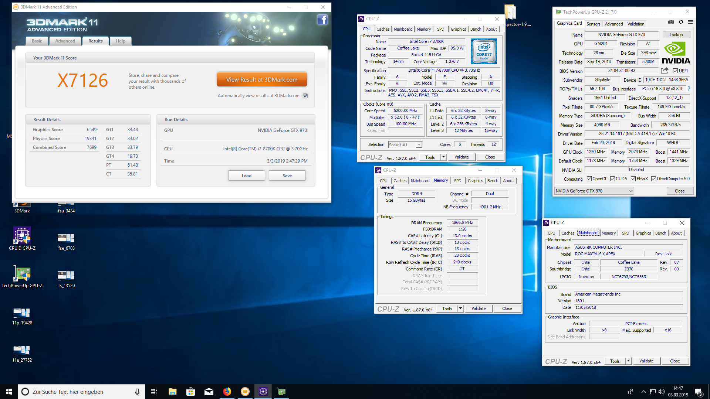Screen dimensions: 710x399
Task: Click CPU-Z taskbar icon
Action: click(x=263, y=392)
